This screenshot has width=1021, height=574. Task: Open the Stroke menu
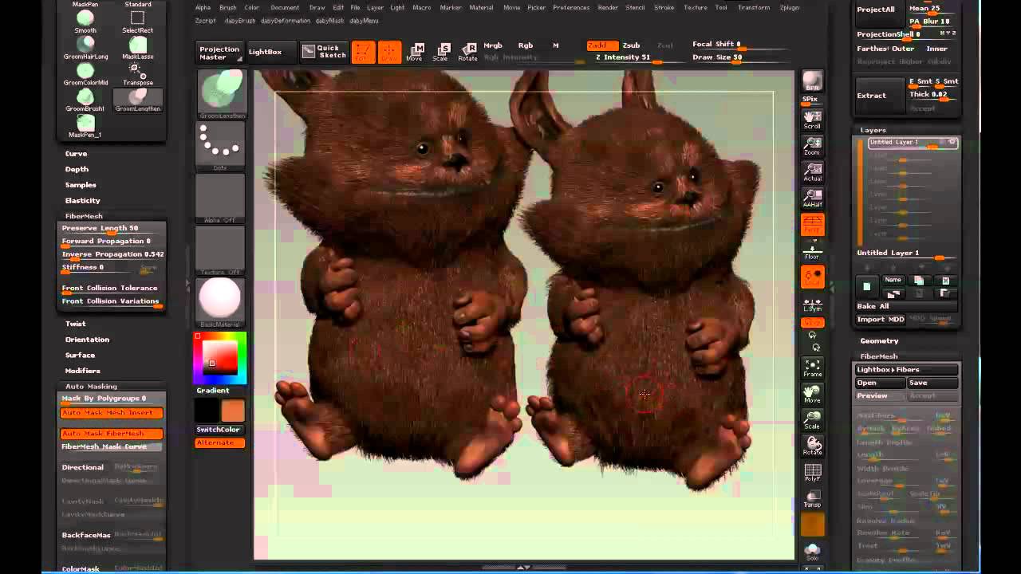pyautogui.click(x=664, y=7)
